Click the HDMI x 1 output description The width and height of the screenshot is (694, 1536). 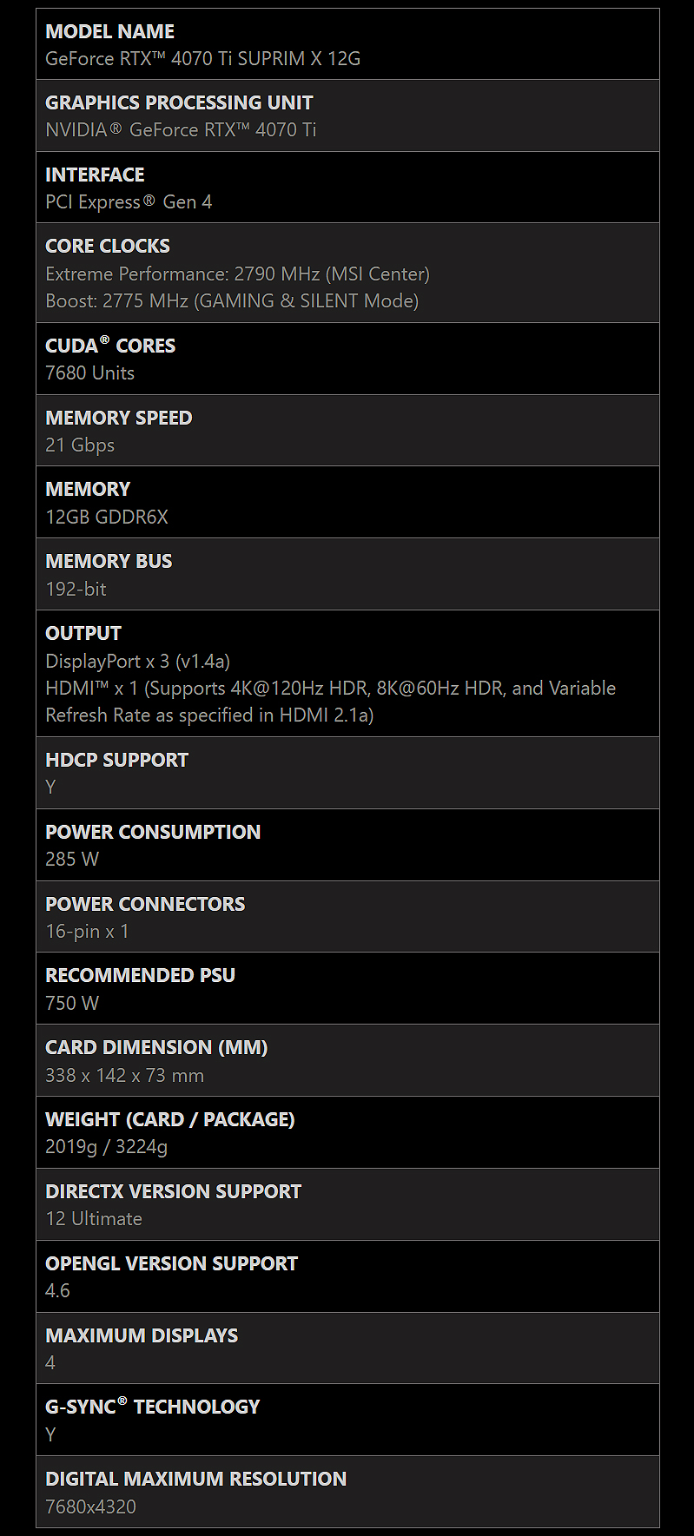(x=331, y=701)
